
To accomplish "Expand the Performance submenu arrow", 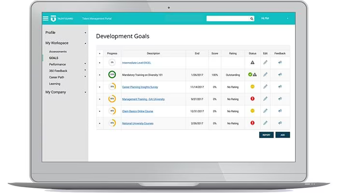I will pos(85,64).
